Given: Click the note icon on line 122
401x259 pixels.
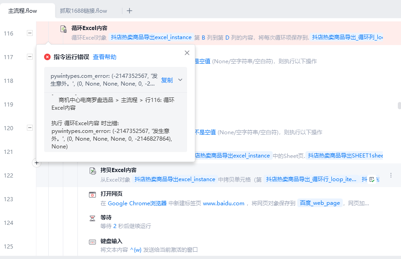Looking at the screenshot, I should click(x=371, y=180).
